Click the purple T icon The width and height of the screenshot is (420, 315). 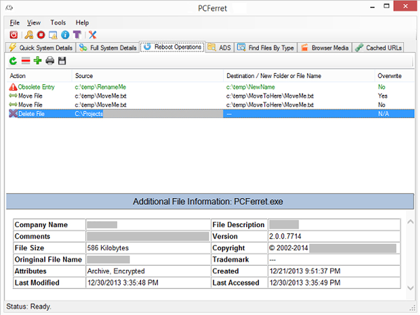[x=77, y=35]
